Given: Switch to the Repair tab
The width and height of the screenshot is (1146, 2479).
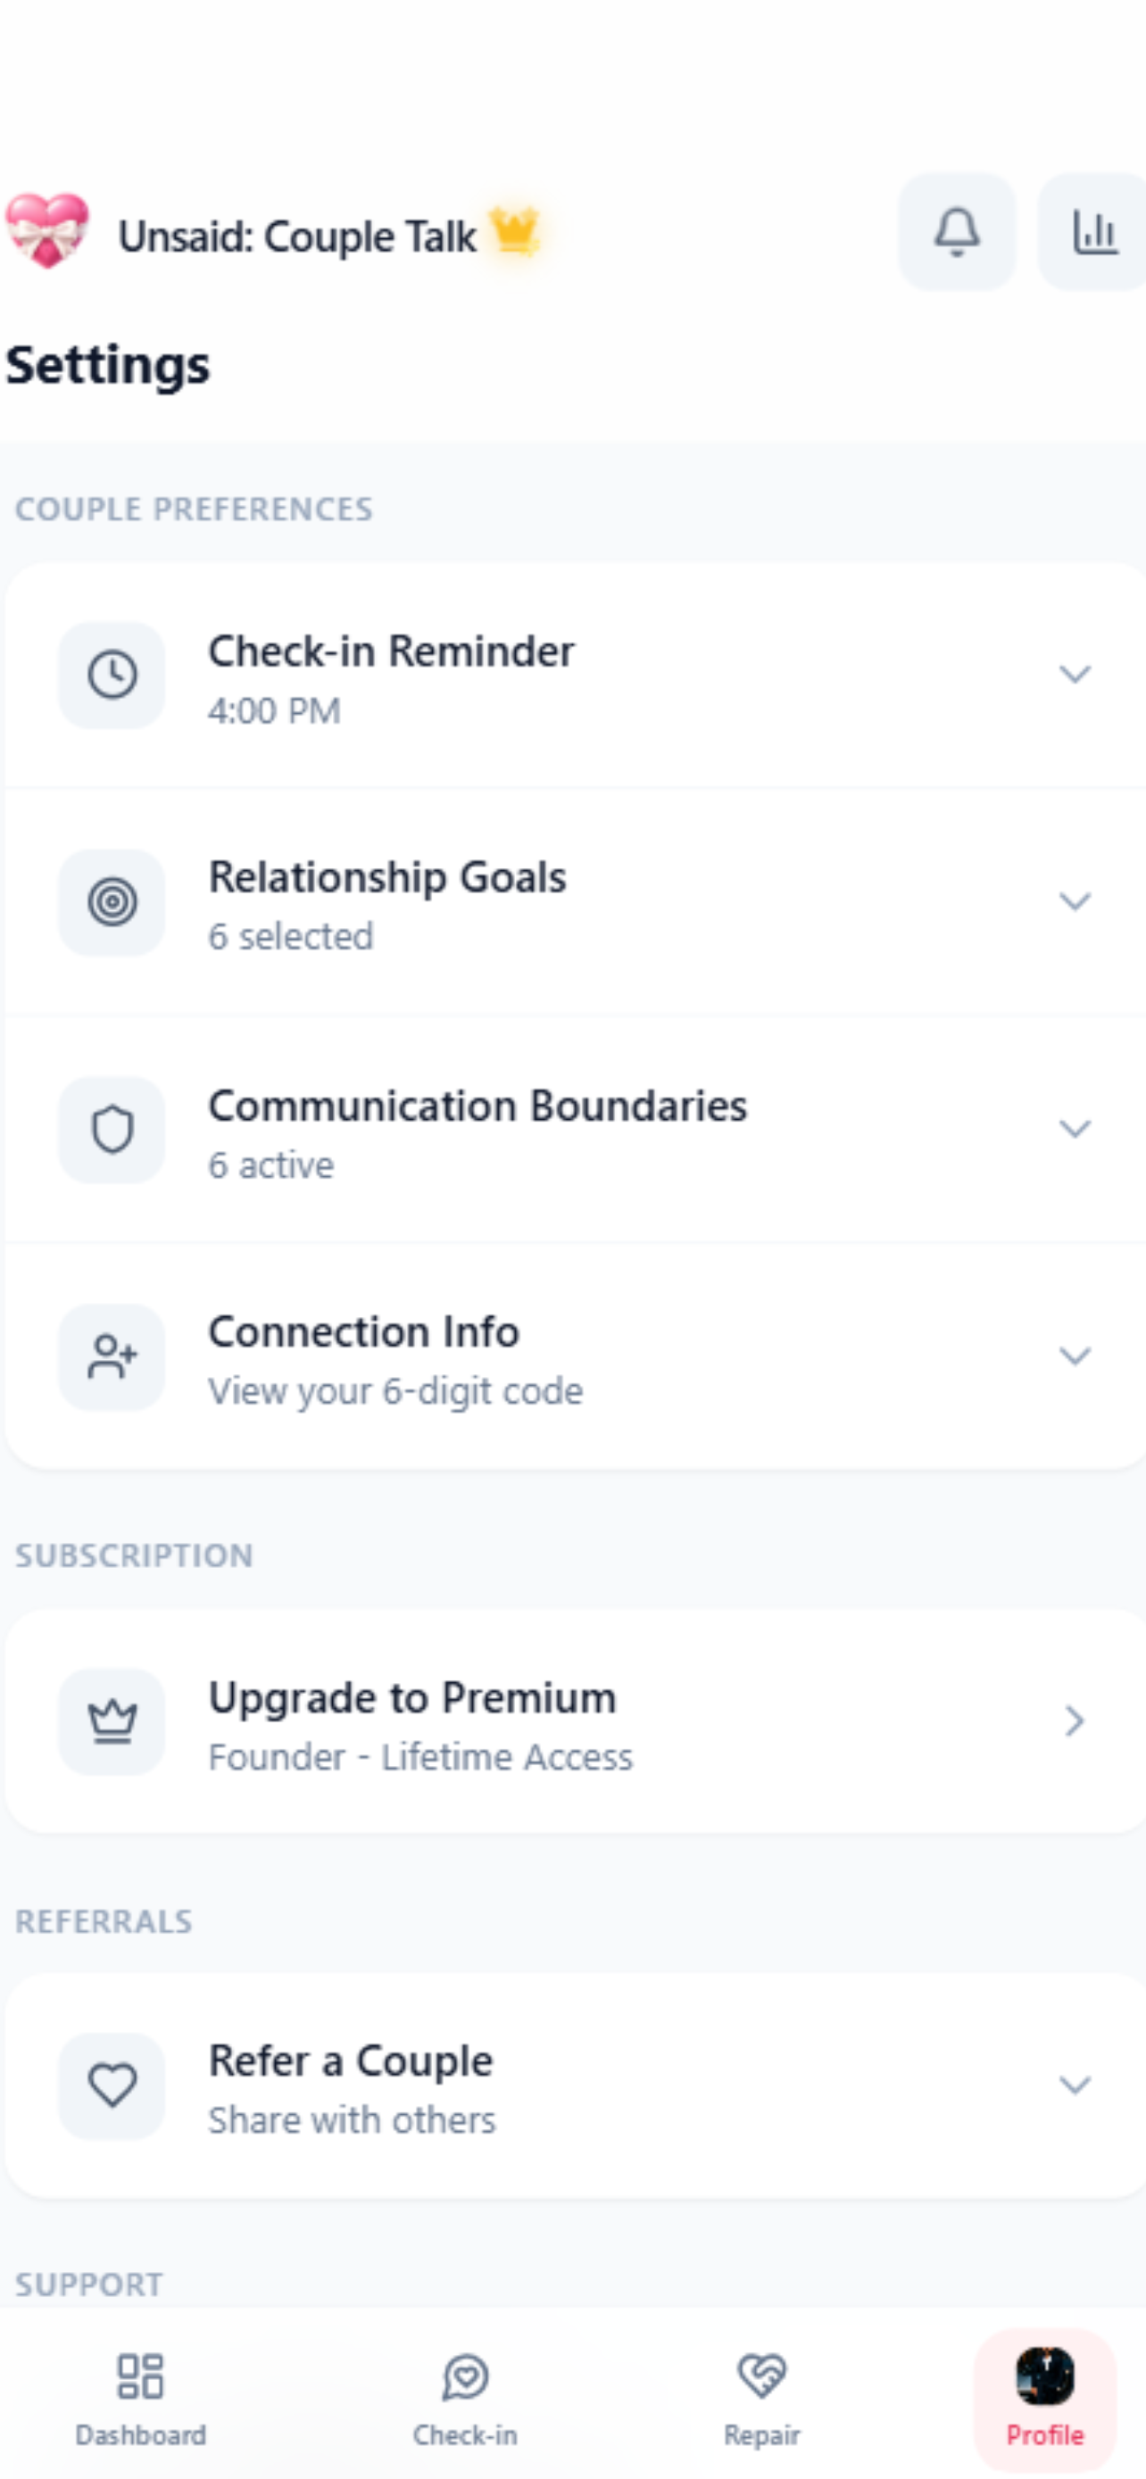Looking at the screenshot, I should tap(761, 2398).
